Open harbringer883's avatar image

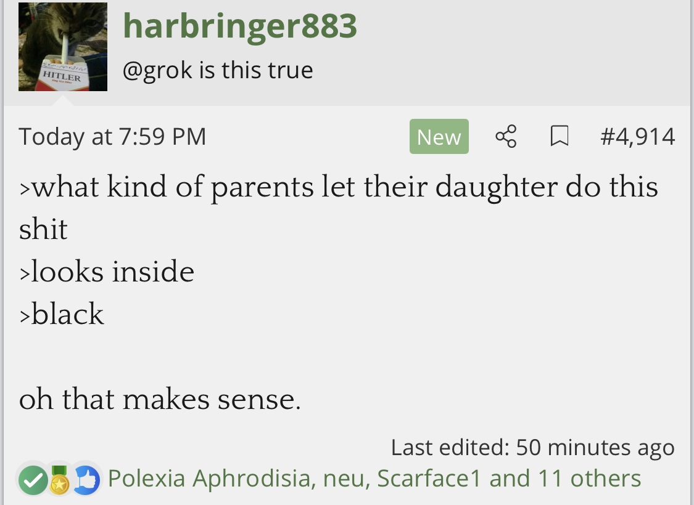63,47
